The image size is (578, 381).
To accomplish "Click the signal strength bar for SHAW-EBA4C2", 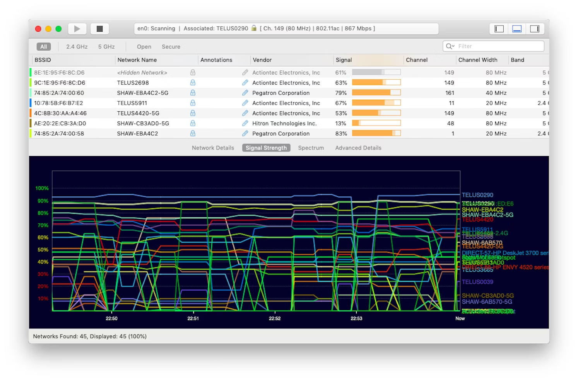I will [x=376, y=133].
